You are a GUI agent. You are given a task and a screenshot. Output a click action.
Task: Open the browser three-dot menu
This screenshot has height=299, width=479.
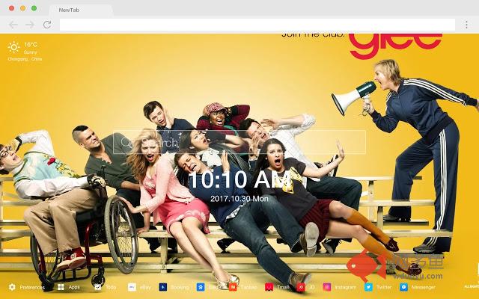pyautogui.click(x=466, y=25)
